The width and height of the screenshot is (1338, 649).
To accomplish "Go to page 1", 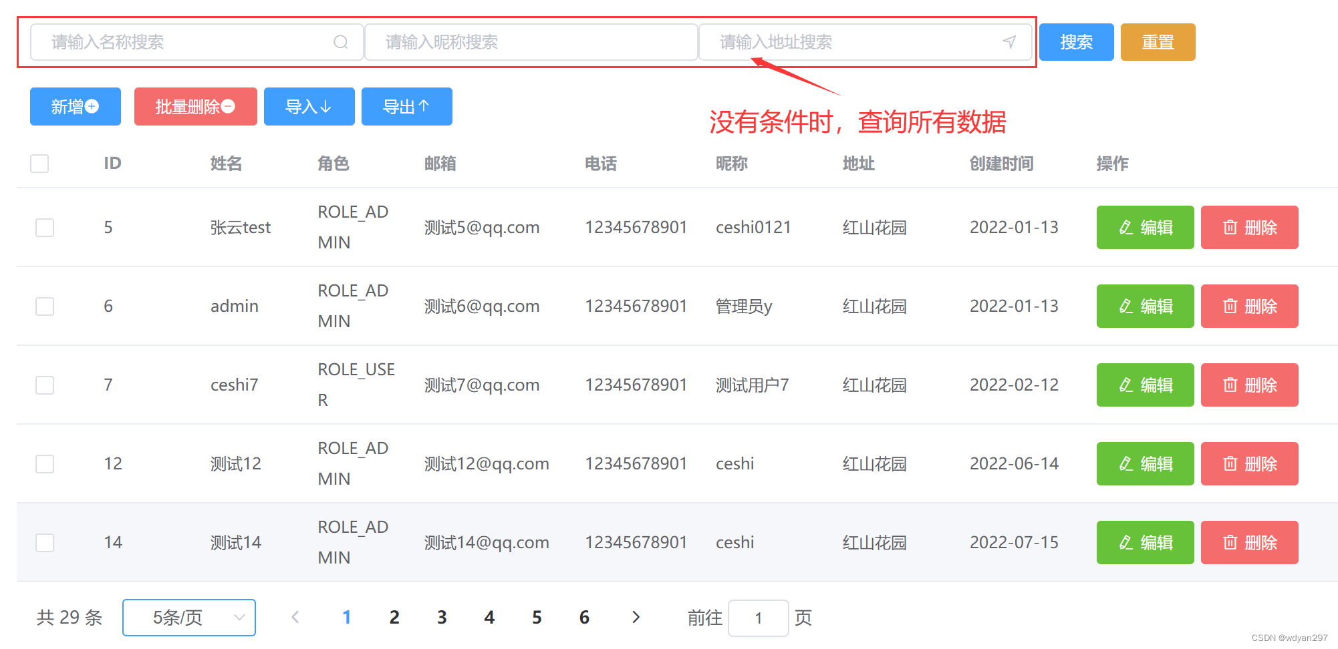I will (x=347, y=618).
